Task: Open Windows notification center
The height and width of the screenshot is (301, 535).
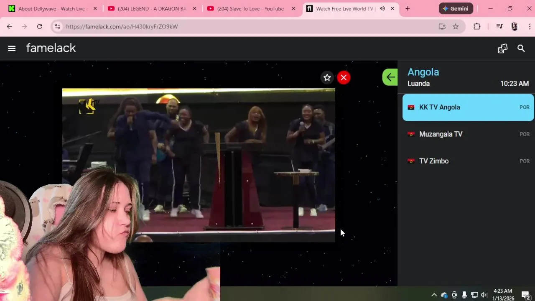Action: [526, 295]
